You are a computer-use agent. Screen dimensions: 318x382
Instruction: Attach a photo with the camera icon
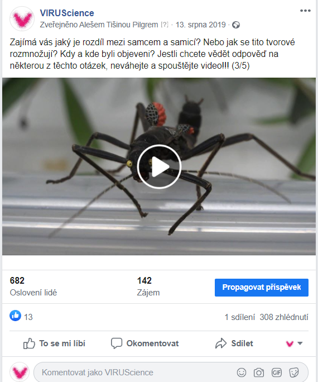click(259, 373)
